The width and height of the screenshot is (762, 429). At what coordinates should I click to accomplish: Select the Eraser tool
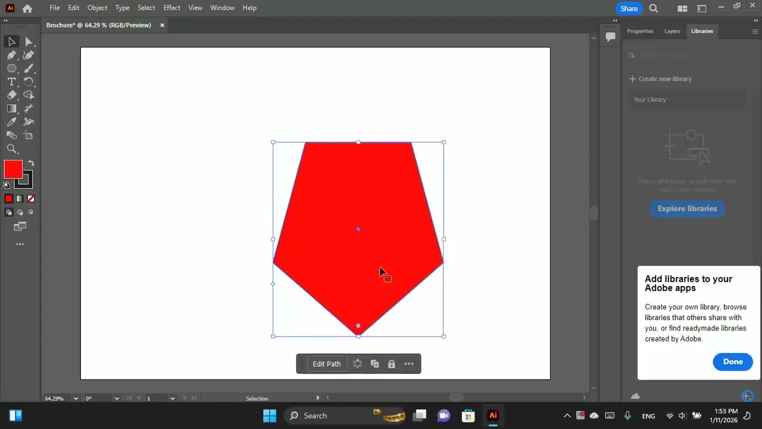(x=11, y=95)
